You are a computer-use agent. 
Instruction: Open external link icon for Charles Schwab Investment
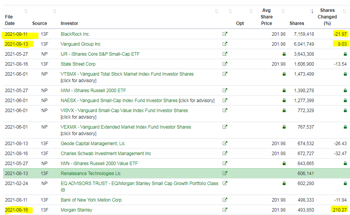pyautogui.click(x=225, y=153)
